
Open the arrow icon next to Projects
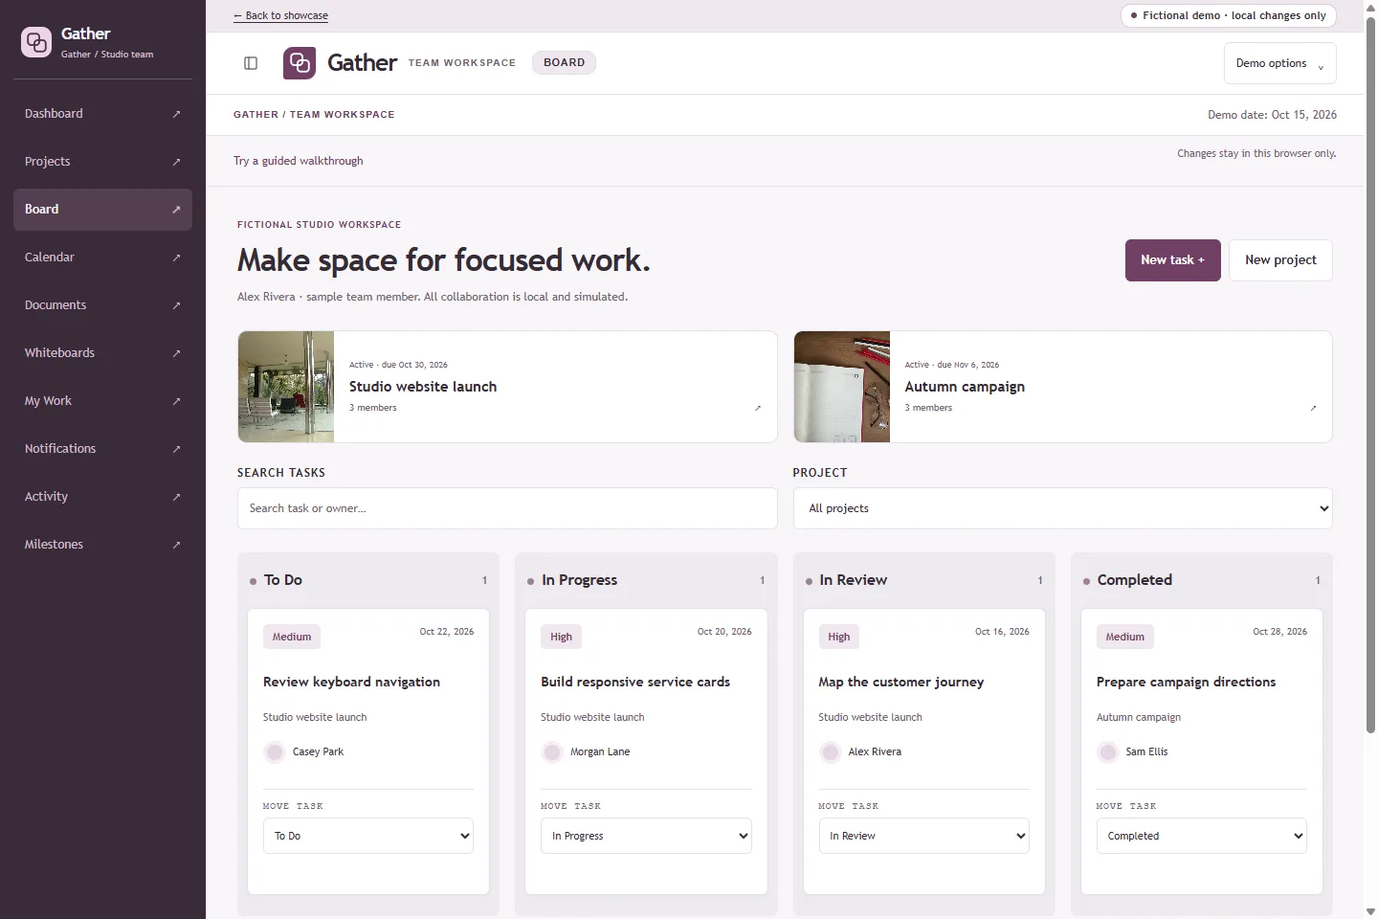[176, 162]
